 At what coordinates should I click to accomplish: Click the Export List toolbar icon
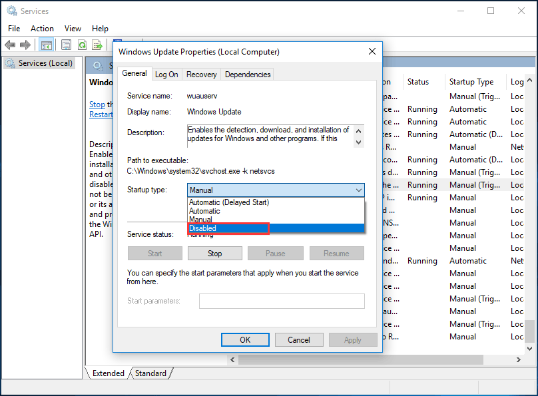[97, 45]
